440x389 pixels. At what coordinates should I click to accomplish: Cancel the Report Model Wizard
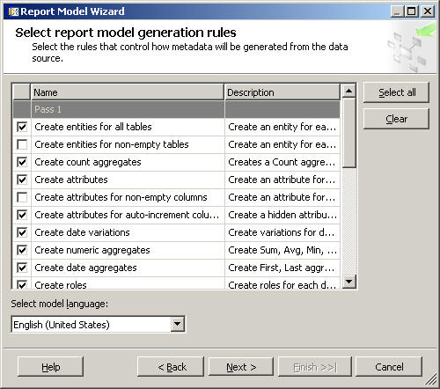pyautogui.click(x=389, y=367)
